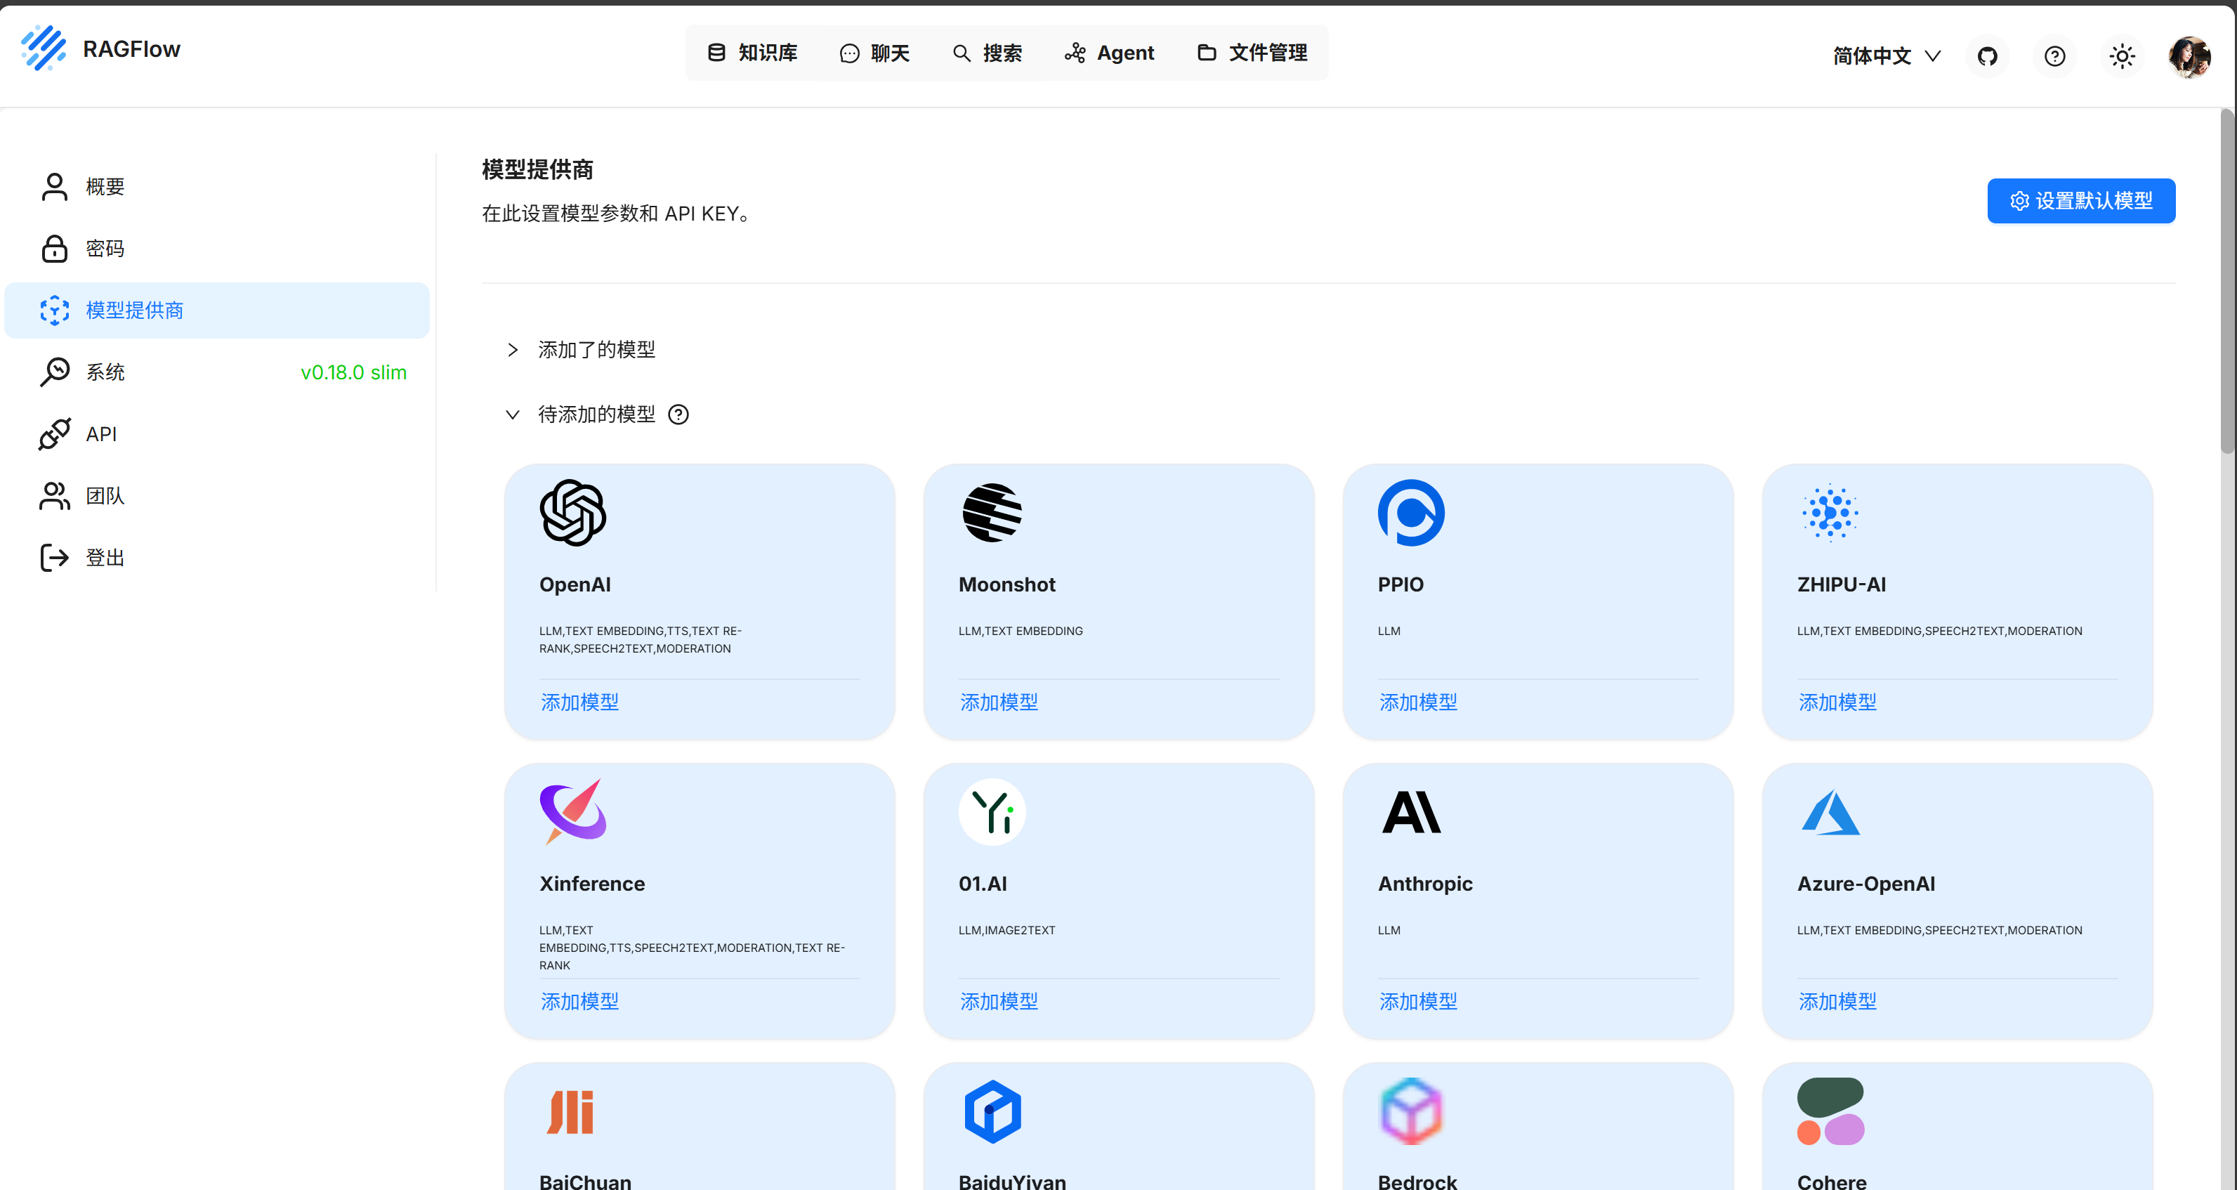2237x1190 pixels.
Task: Switch to Agent tab
Action: (x=1110, y=53)
